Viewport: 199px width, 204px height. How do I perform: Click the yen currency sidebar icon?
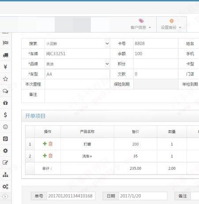pos(5,67)
